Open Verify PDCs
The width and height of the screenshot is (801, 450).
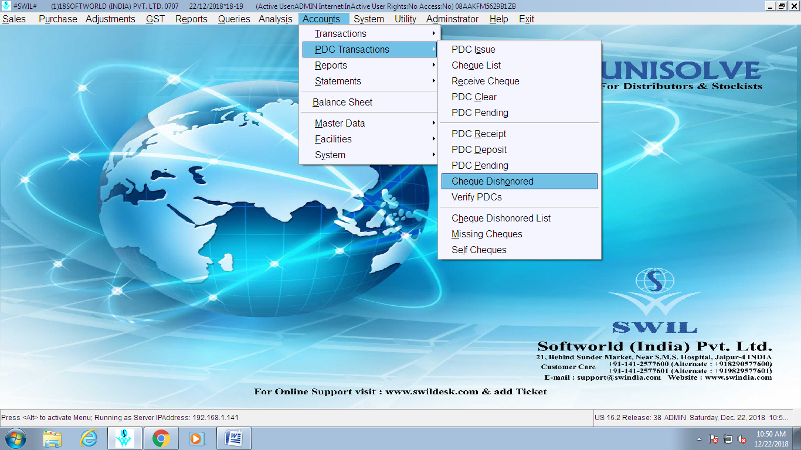[x=520, y=197]
